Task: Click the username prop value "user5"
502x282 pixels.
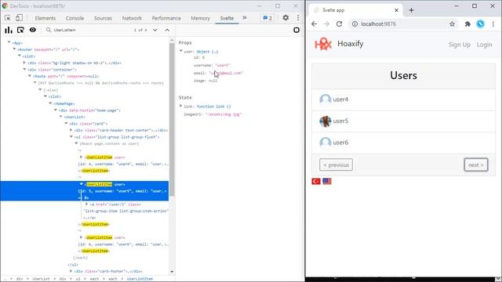Action: (223, 65)
